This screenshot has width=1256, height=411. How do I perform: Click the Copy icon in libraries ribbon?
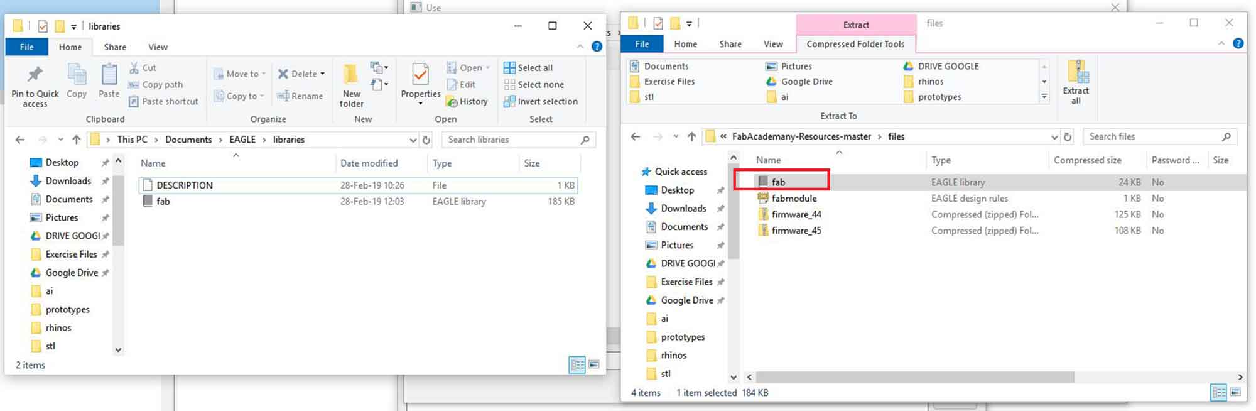tap(77, 82)
